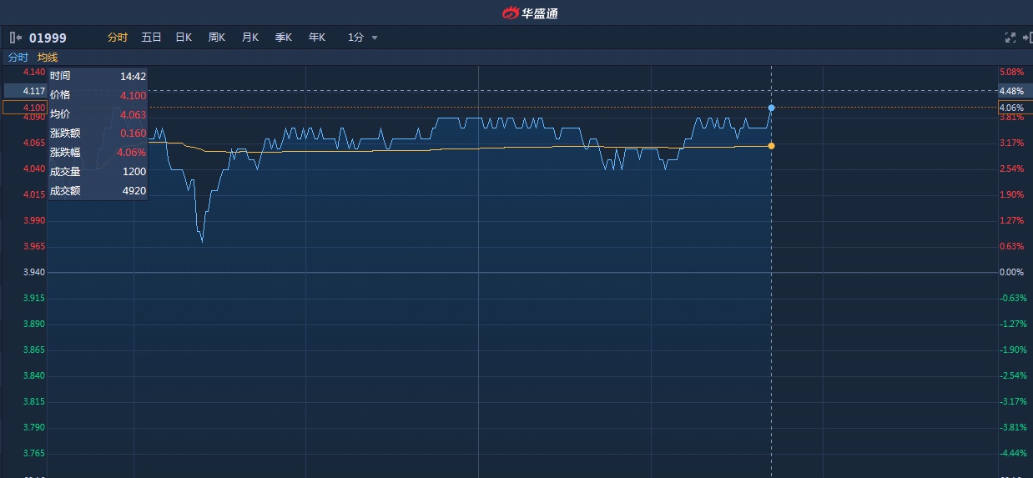Open the 1分 interval dropdown
The image size is (1033, 478).
[x=356, y=38]
